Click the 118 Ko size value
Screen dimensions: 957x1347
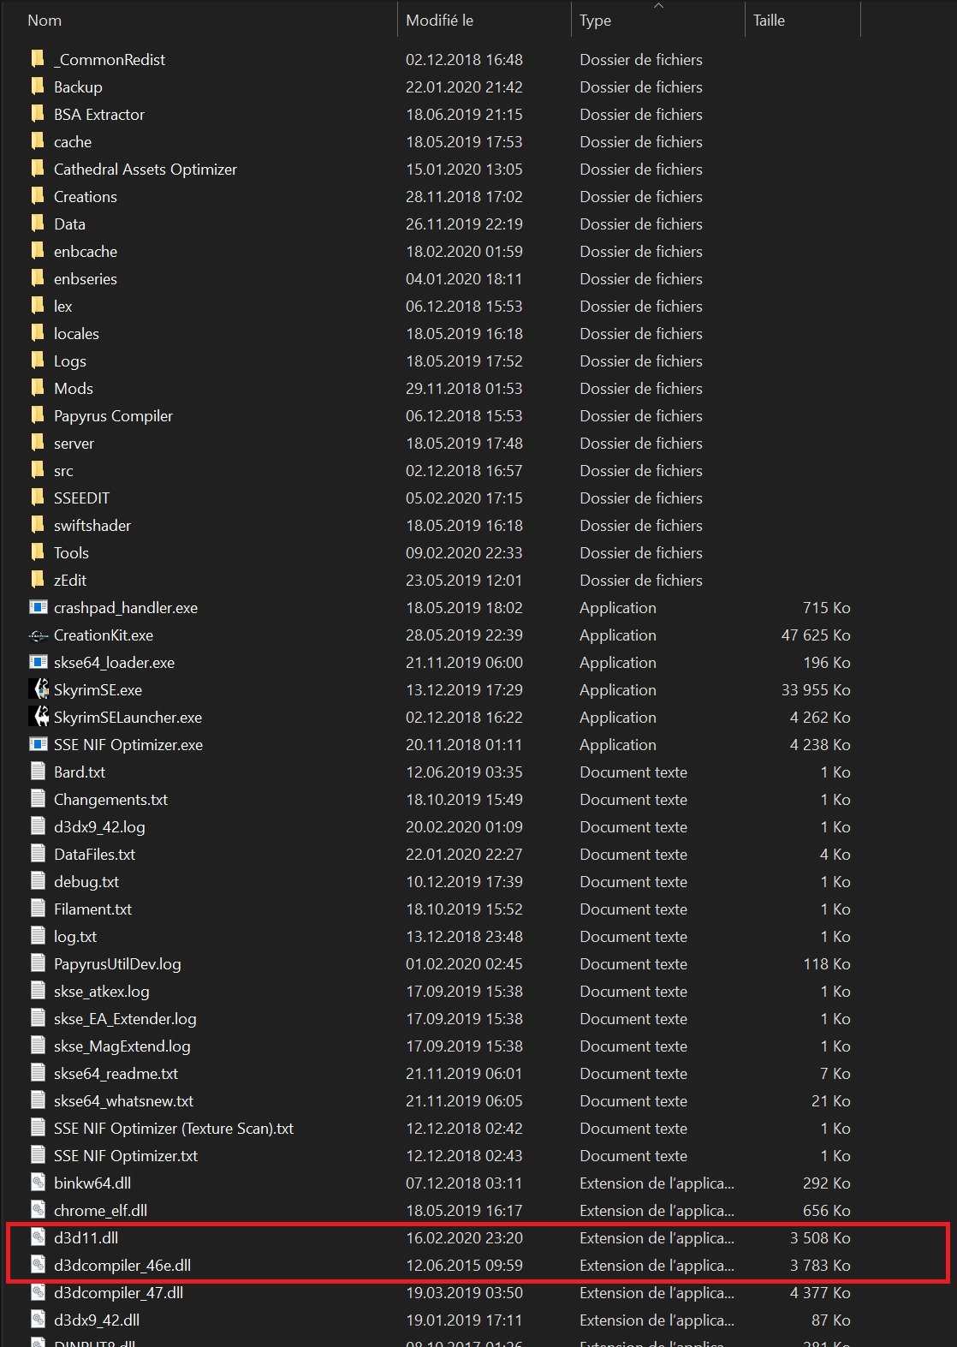(x=827, y=963)
